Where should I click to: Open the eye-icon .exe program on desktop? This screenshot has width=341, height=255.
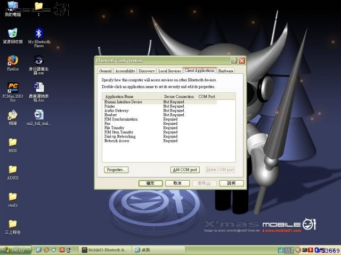[39, 65]
